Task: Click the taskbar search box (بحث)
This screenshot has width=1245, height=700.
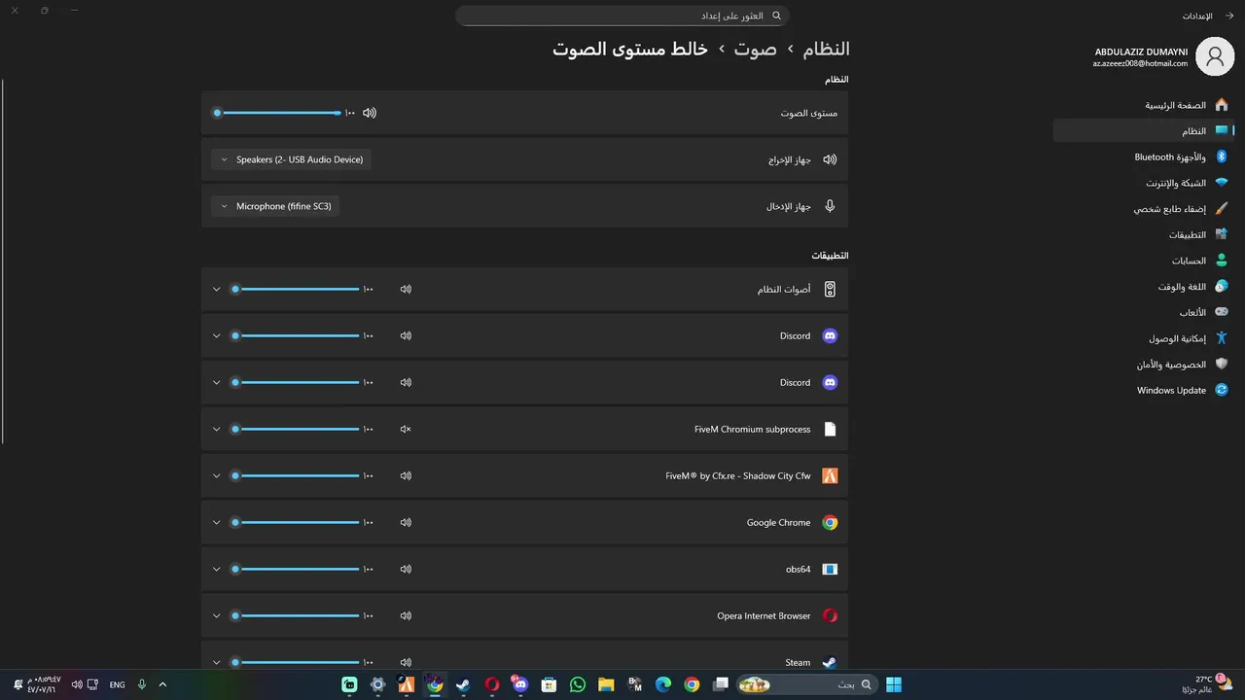Action: [x=806, y=684]
